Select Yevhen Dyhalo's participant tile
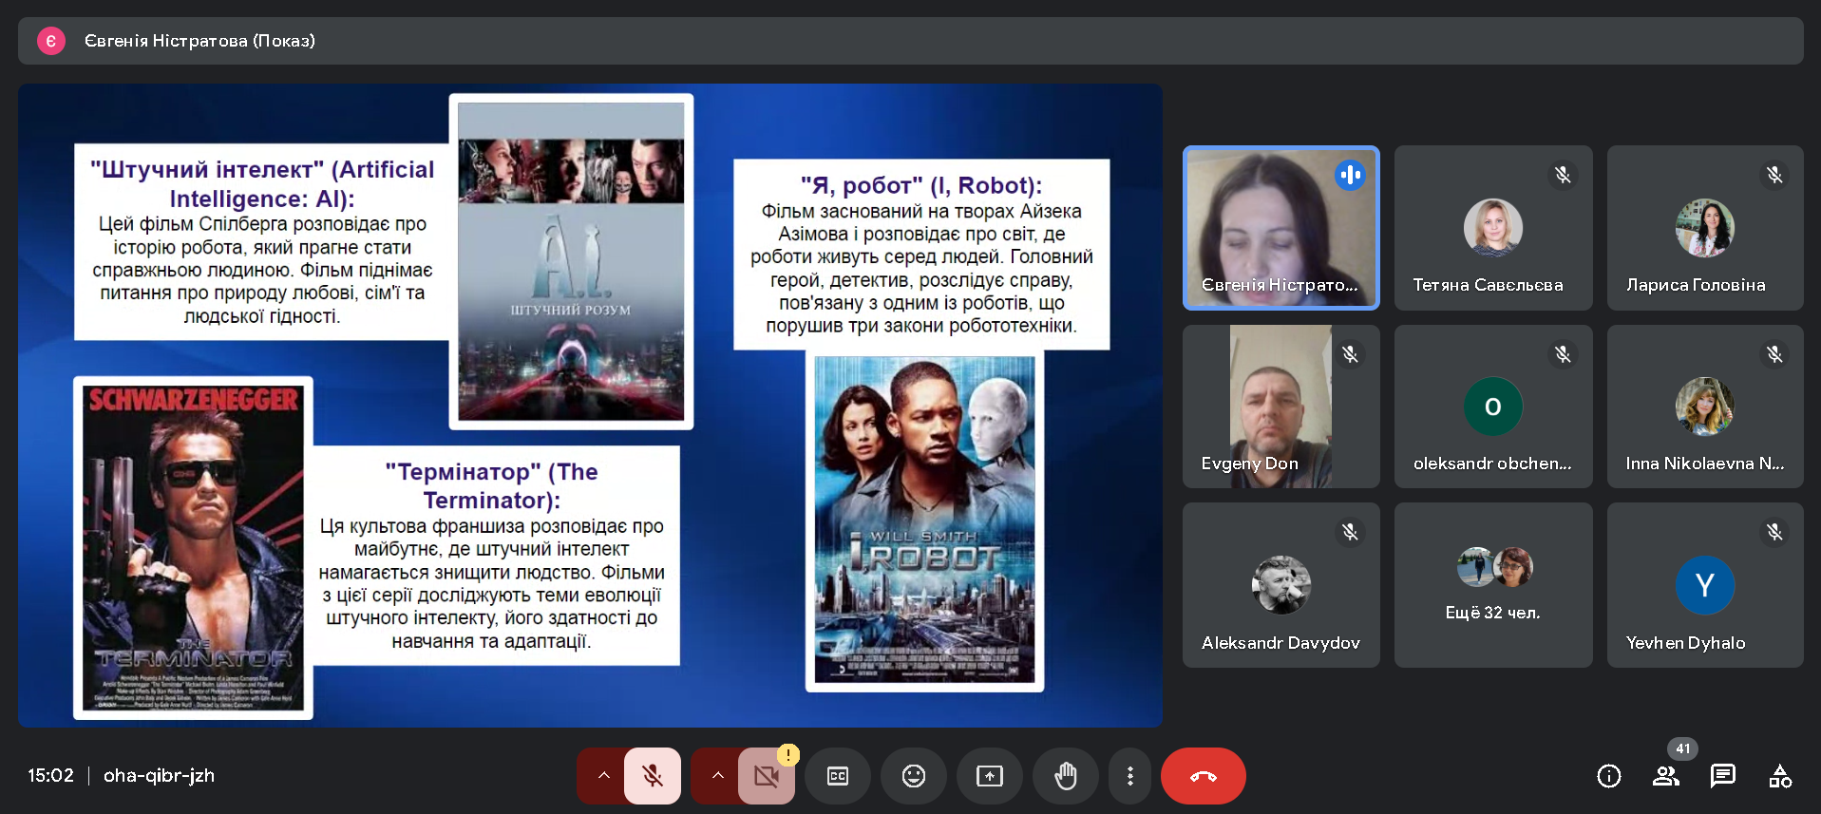This screenshot has height=814, width=1821. click(1705, 585)
